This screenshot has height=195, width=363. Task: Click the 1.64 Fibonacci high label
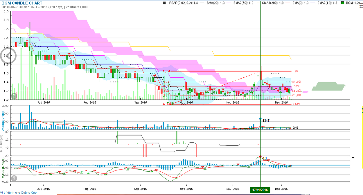click(166, 71)
